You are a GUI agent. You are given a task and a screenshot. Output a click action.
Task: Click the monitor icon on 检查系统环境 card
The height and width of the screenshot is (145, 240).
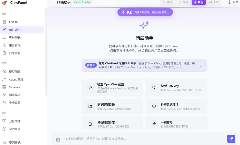click(154, 106)
